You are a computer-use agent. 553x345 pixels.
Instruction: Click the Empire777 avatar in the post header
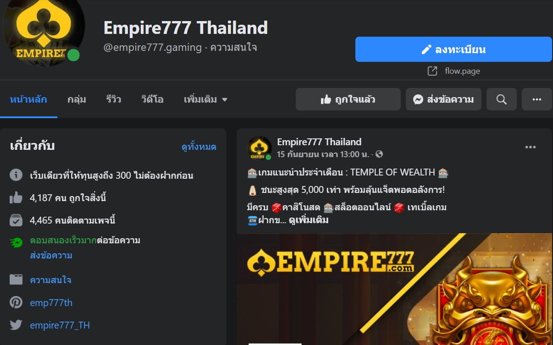coord(260,148)
